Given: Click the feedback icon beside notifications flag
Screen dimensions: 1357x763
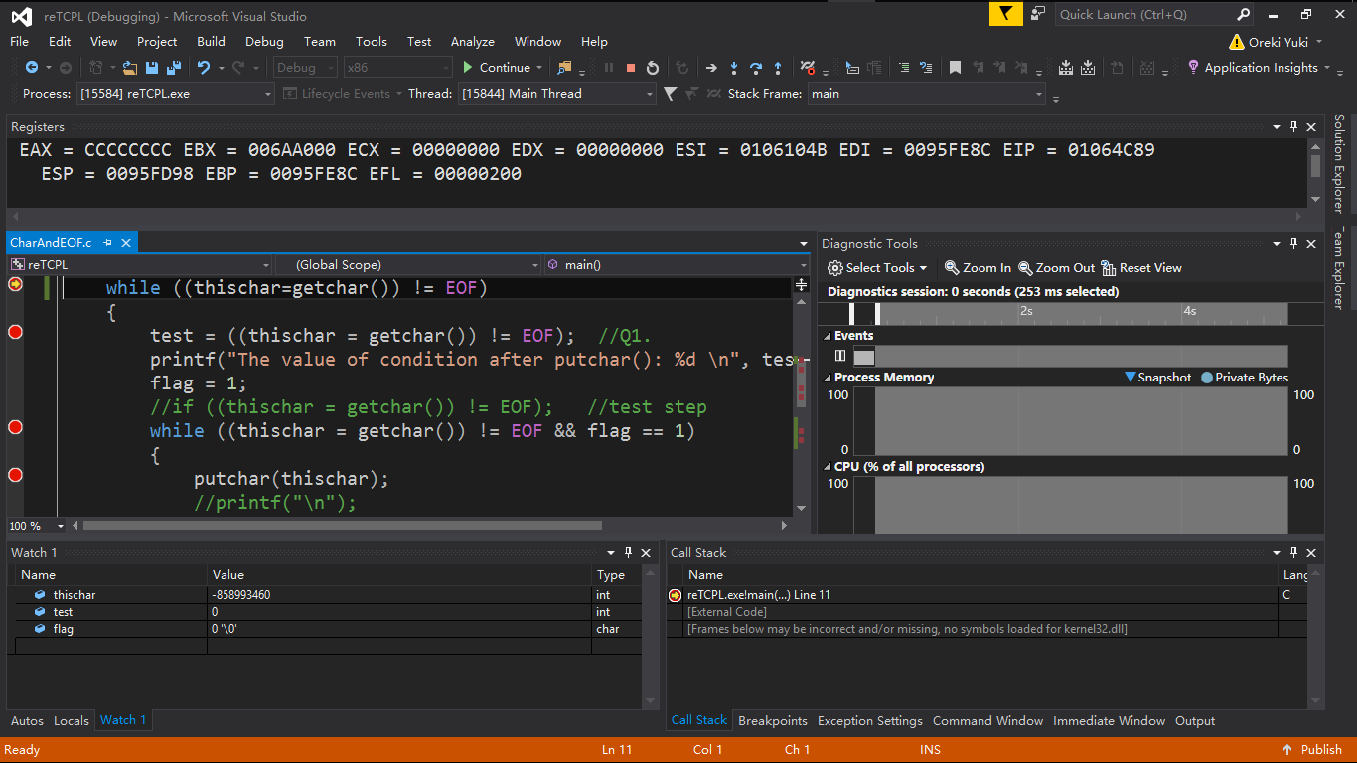Looking at the screenshot, I should point(1038,14).
